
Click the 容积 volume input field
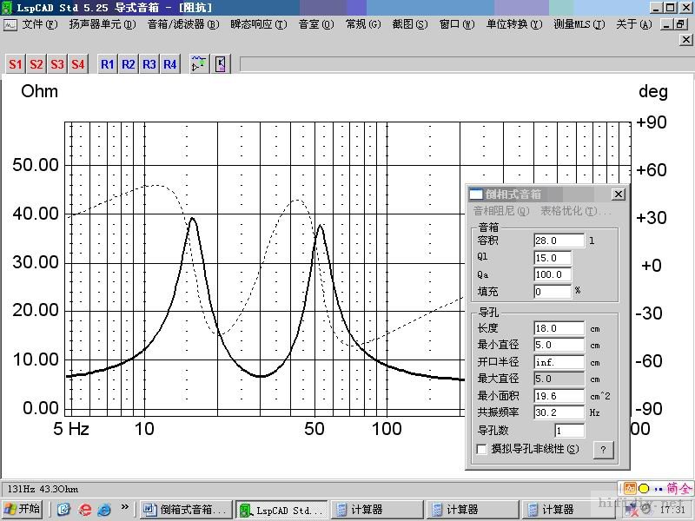coord(559,241)
